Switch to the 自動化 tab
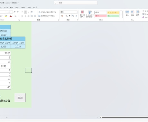The width and height of the screenshot is (148, 122). coord(23,7)
